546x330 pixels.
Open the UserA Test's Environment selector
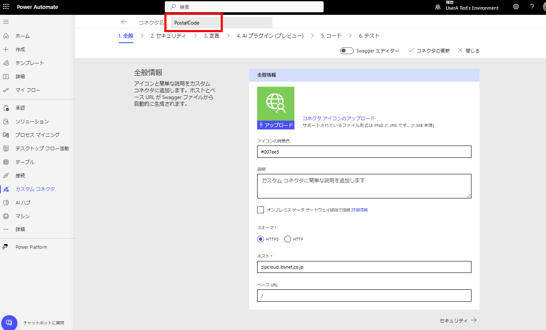[x=471, y=7]
